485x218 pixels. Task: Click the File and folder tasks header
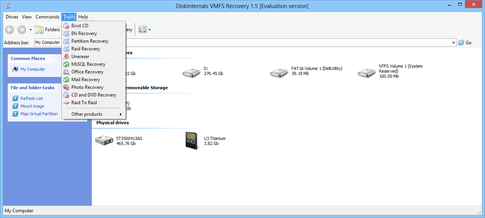[32, 88]
